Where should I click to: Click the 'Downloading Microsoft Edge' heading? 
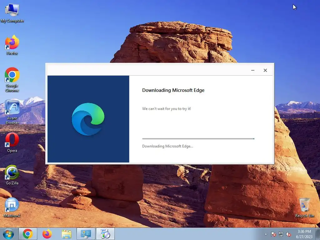(173, 90)
